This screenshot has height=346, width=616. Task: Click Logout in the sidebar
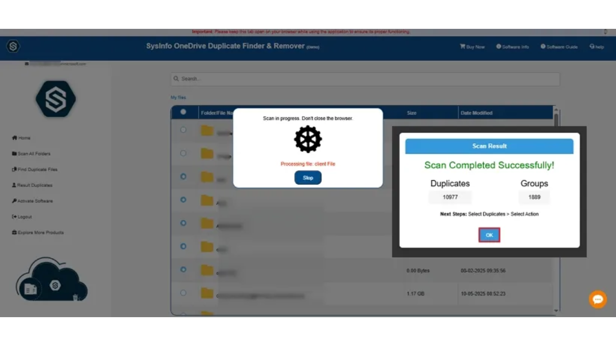point(22,217)
